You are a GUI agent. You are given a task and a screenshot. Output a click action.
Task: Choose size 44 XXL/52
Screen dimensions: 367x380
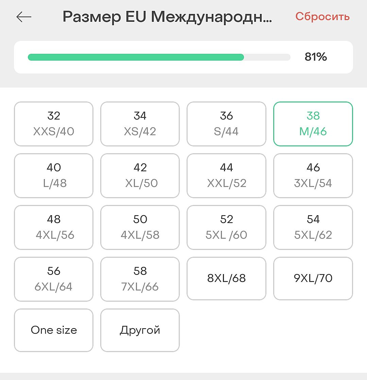[226, 176]
